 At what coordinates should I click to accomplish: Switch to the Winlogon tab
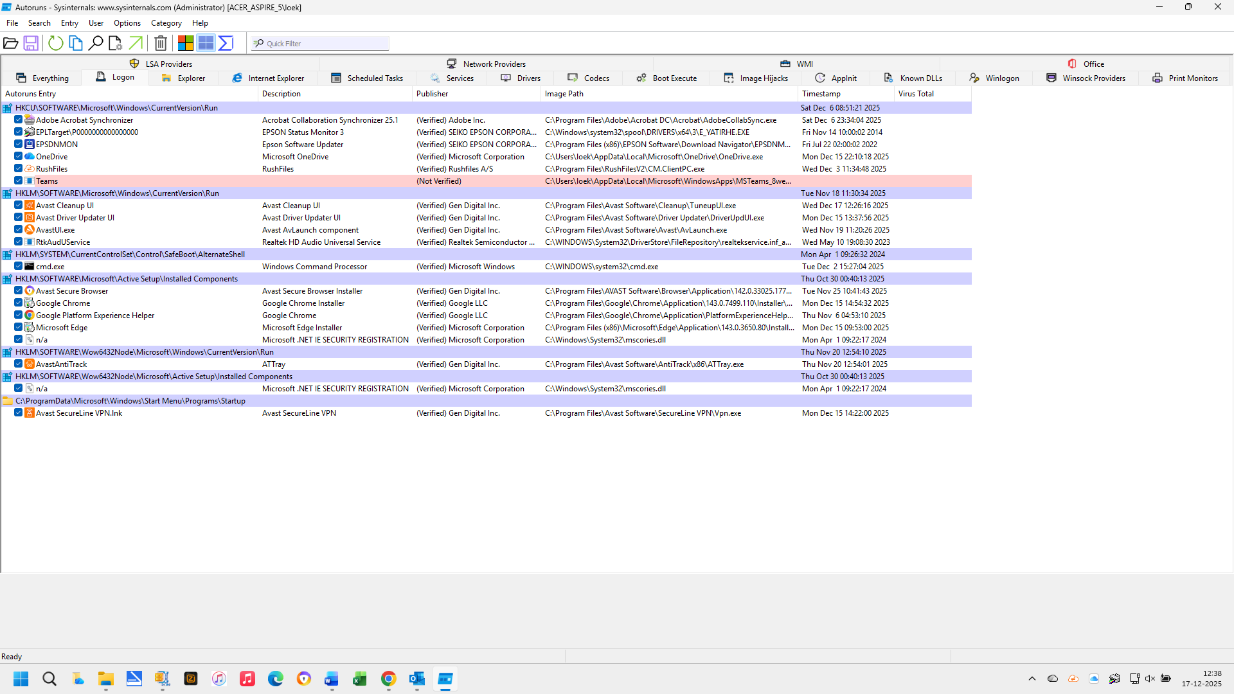pos(995,78)
